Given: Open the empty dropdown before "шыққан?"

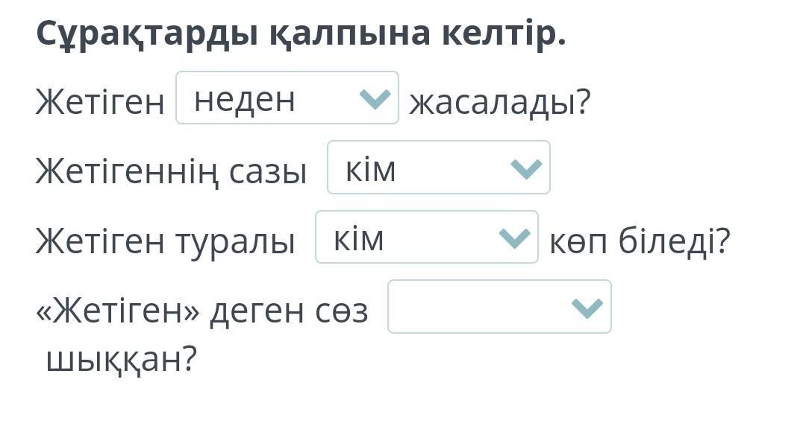Looking at the screenshot, I should point(499,307).
